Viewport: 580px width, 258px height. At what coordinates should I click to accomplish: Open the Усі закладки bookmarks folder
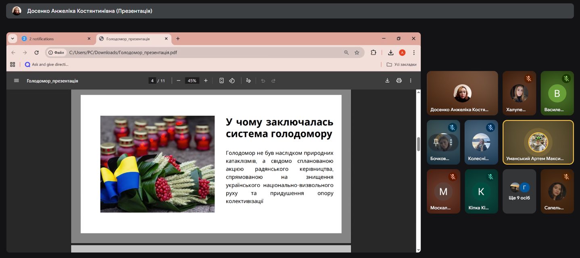401,64
